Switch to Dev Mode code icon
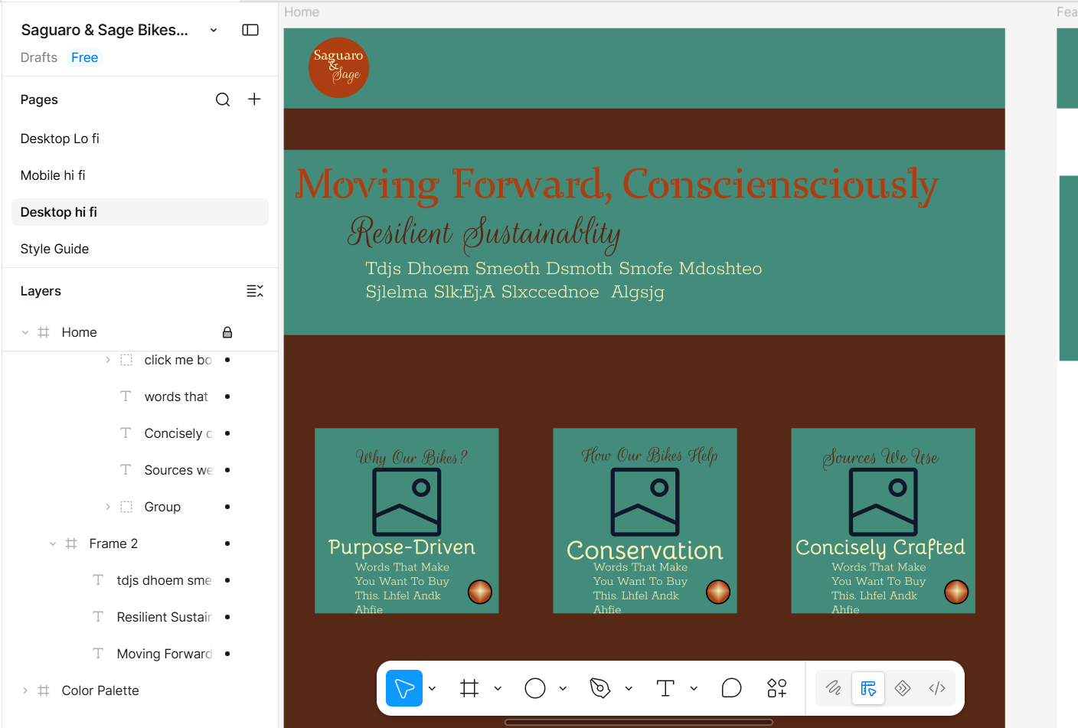Screen dimensions: 1078x728 point(937,688)
